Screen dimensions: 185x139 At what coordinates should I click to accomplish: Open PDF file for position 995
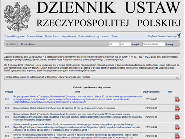click(177, 99)
